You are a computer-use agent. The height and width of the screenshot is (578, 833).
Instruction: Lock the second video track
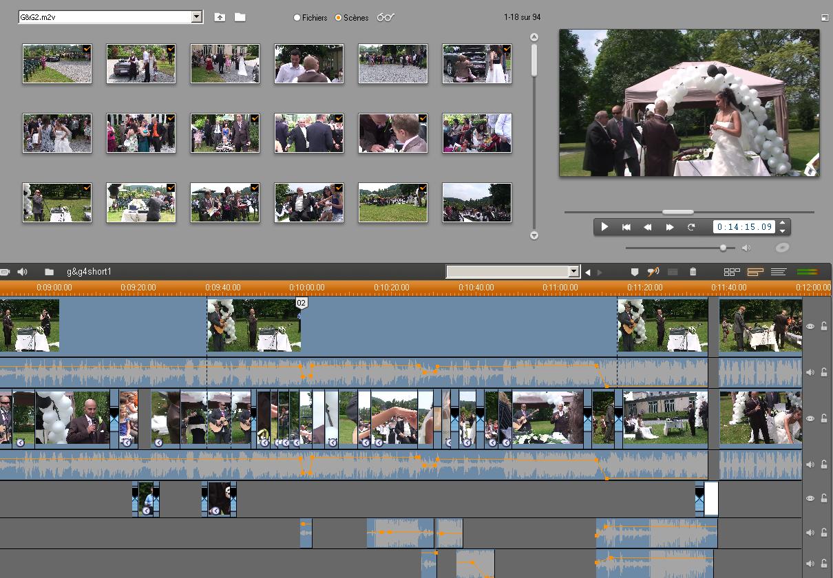(824, 418)
